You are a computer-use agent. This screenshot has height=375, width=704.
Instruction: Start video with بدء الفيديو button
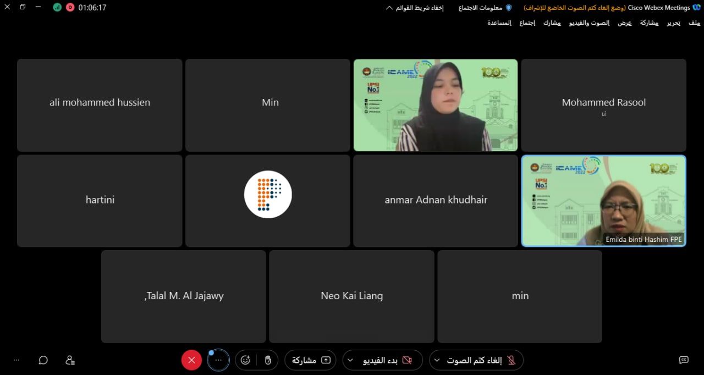click(x=388, y=360)
